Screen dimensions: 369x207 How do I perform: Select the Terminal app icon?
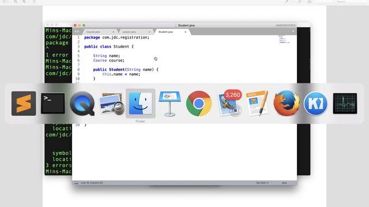pos(53,103)
